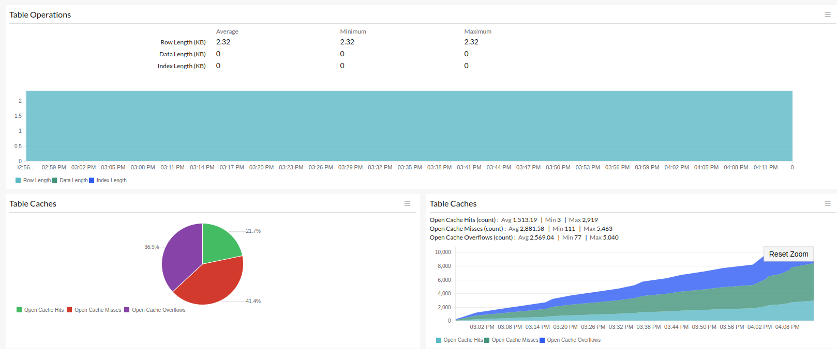The width and height of the screenshot is (837, 349).
Task: Select the purple 36.9% pie slice
Action: coord(180,254)
